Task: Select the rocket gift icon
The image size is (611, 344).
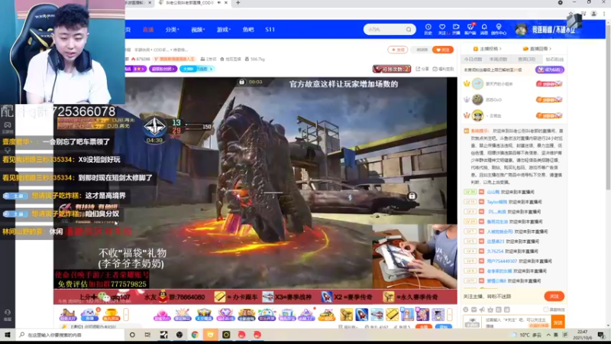Action: [361, 314]
